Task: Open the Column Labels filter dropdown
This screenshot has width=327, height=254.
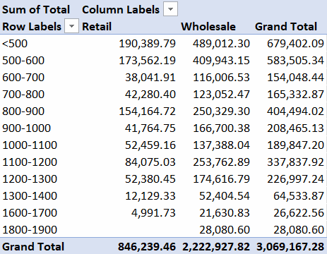Action: point(170,9)
